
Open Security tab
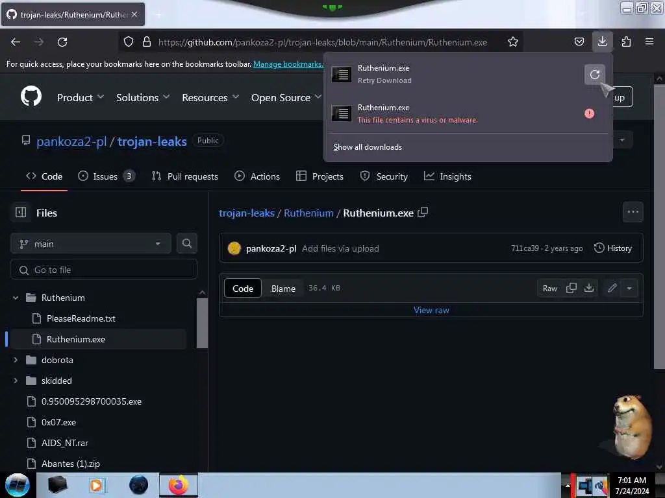tap(384, 176)
